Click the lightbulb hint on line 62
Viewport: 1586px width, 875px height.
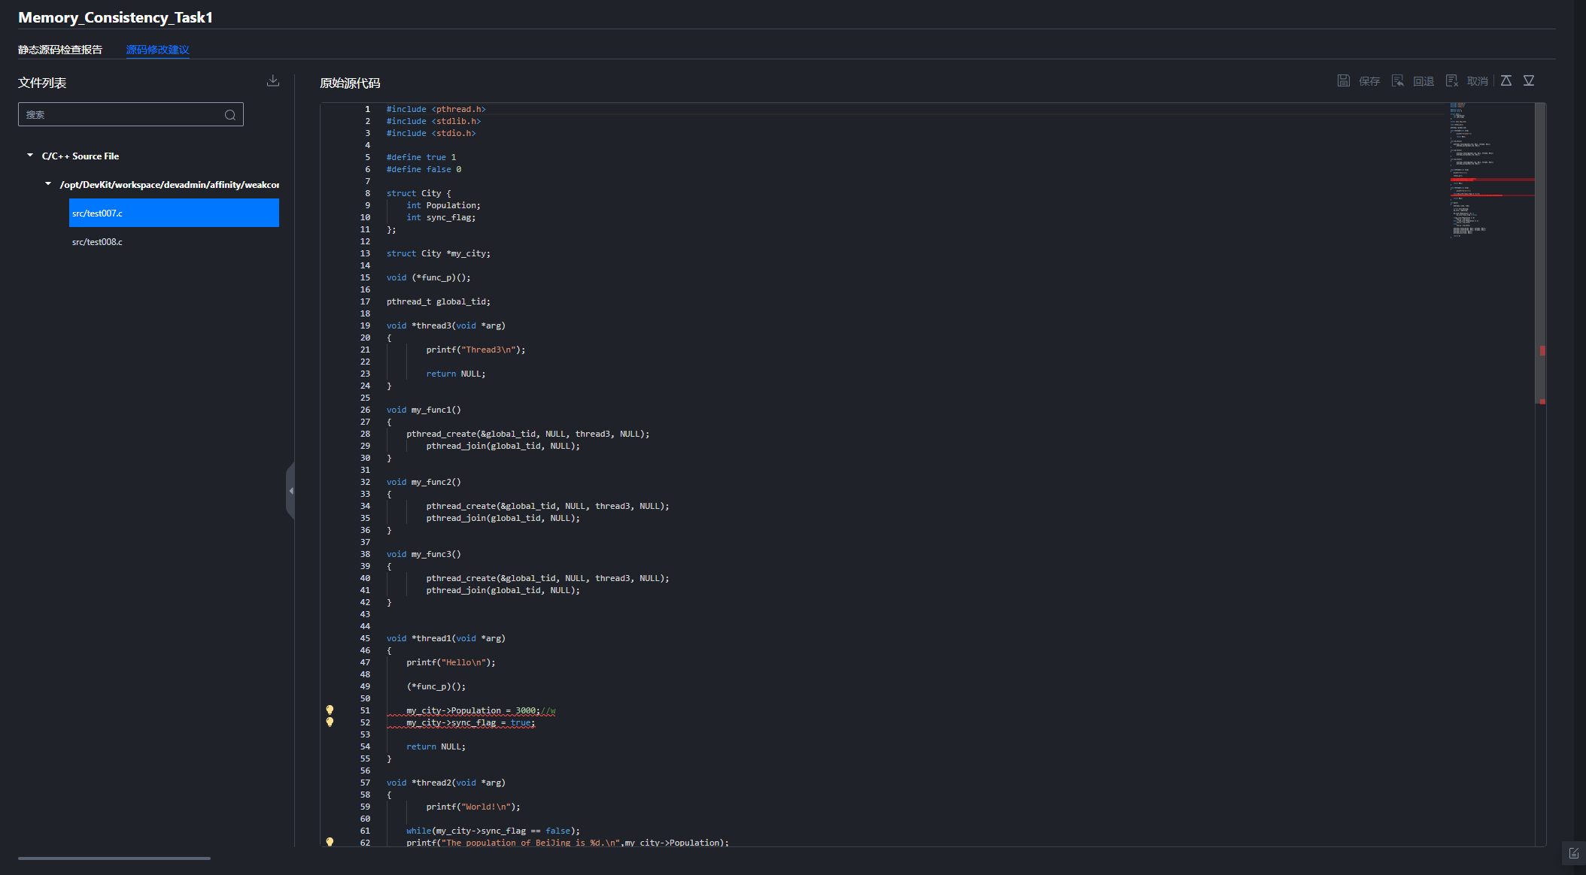(x=330, y=842)
